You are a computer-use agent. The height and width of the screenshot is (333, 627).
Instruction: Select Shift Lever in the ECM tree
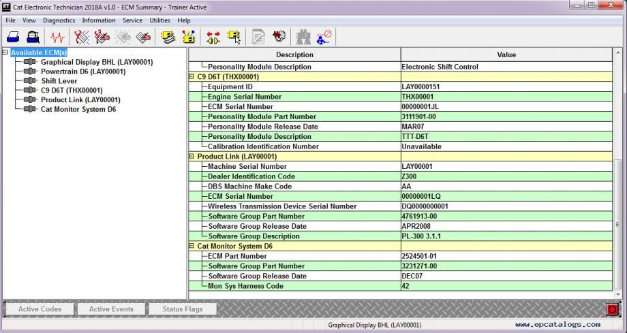click(59, 81)
